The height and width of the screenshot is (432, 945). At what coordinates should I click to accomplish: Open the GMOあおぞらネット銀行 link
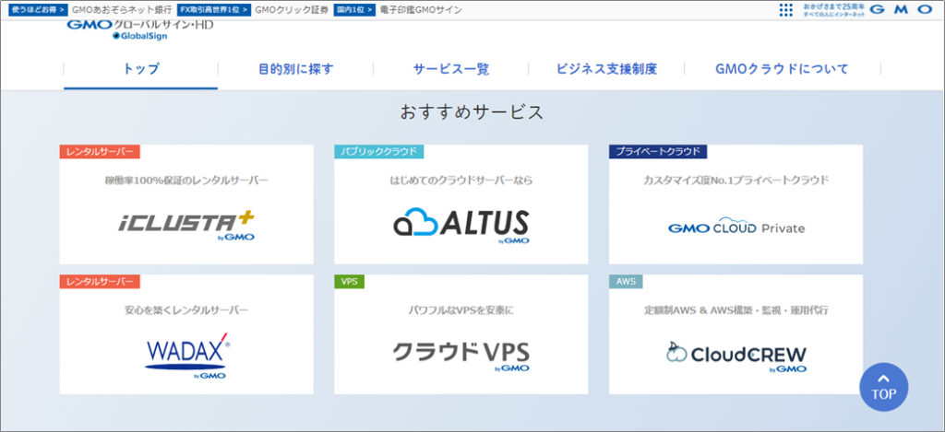pyautogui.click(x=122, y=9)
